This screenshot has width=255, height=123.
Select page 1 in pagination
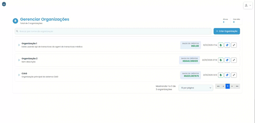pyautogui.click(x=228, y=86)
